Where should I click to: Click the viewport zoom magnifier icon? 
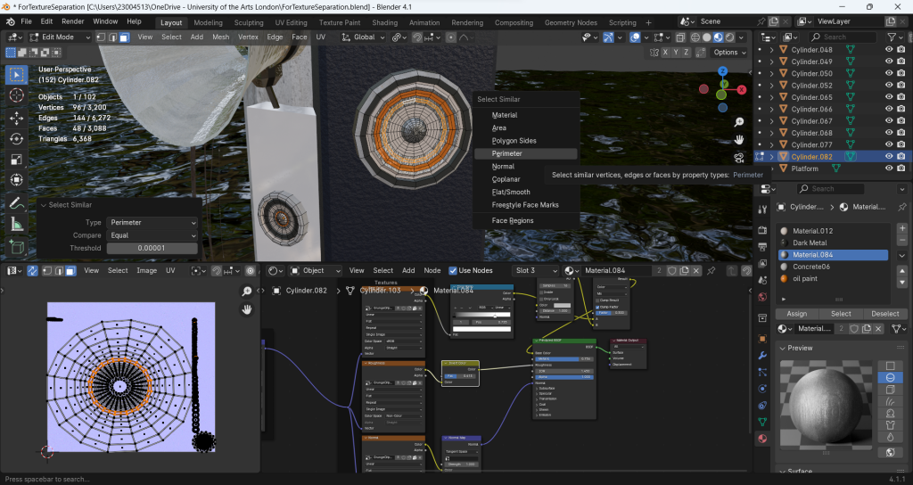click(739, 121)
